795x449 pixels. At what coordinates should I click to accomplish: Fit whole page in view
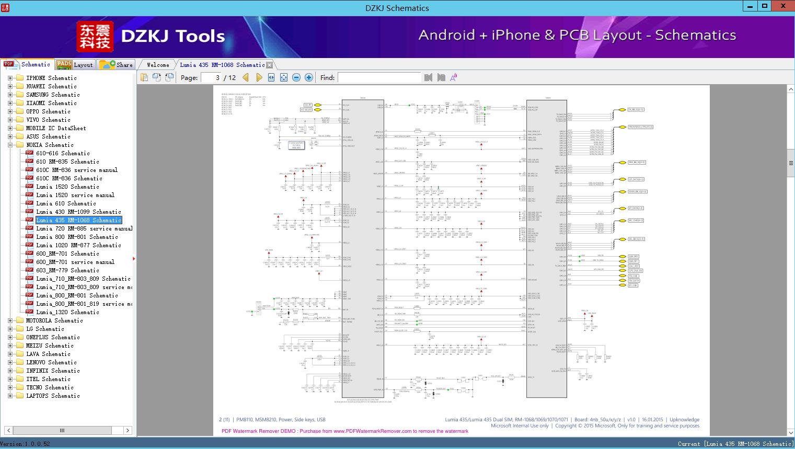click(x=284, y=77)
